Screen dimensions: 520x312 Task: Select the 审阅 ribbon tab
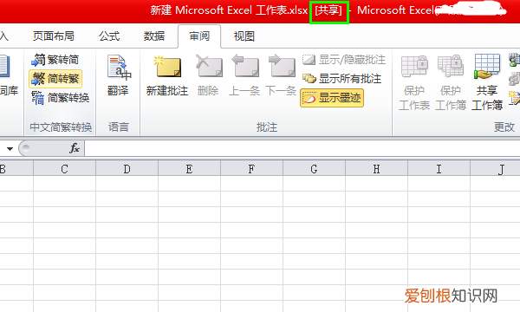point(199,36)
